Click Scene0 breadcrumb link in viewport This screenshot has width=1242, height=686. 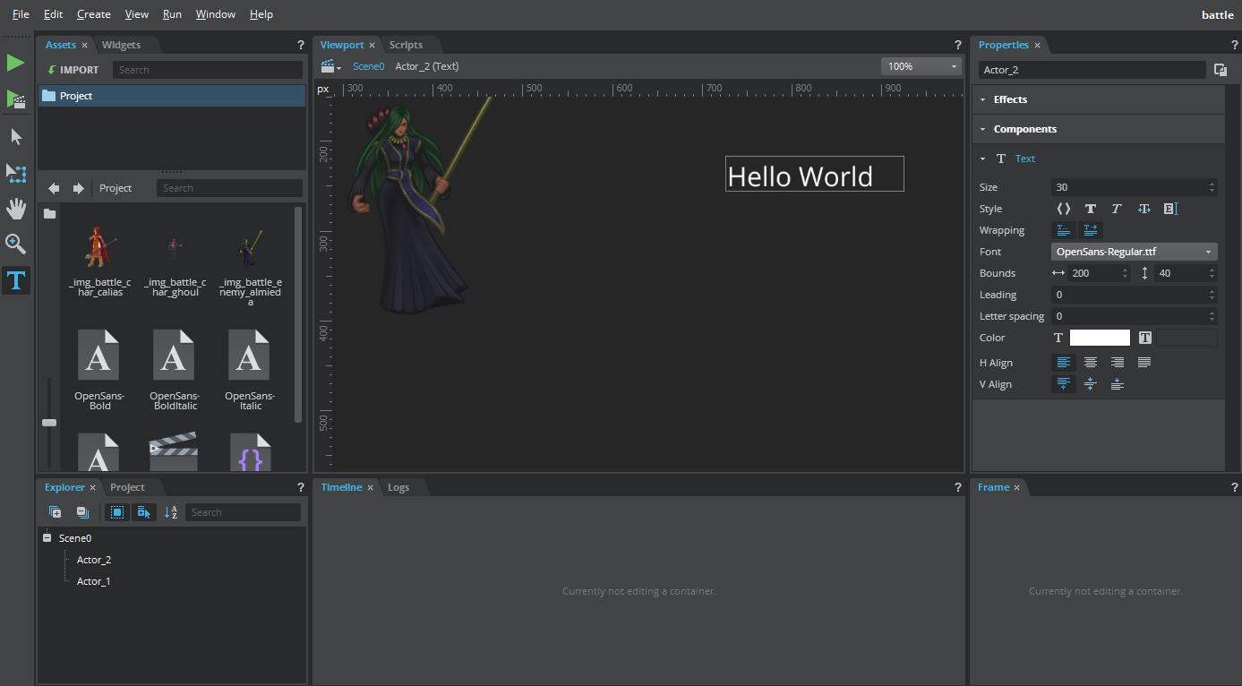pos(368,66)
